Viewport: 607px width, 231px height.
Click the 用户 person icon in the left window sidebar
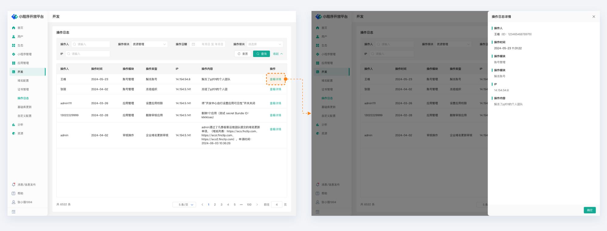coord(13,37)
